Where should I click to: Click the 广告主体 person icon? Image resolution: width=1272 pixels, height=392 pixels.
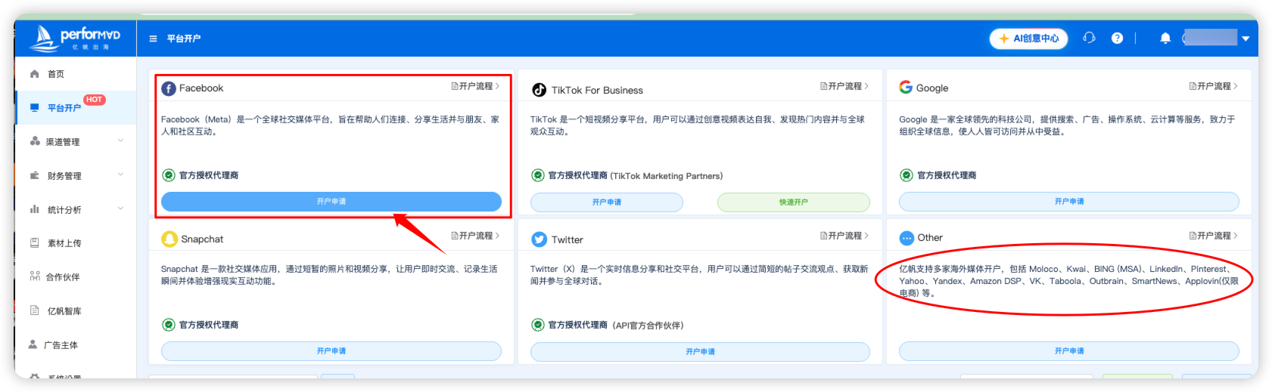coord(33,344)
